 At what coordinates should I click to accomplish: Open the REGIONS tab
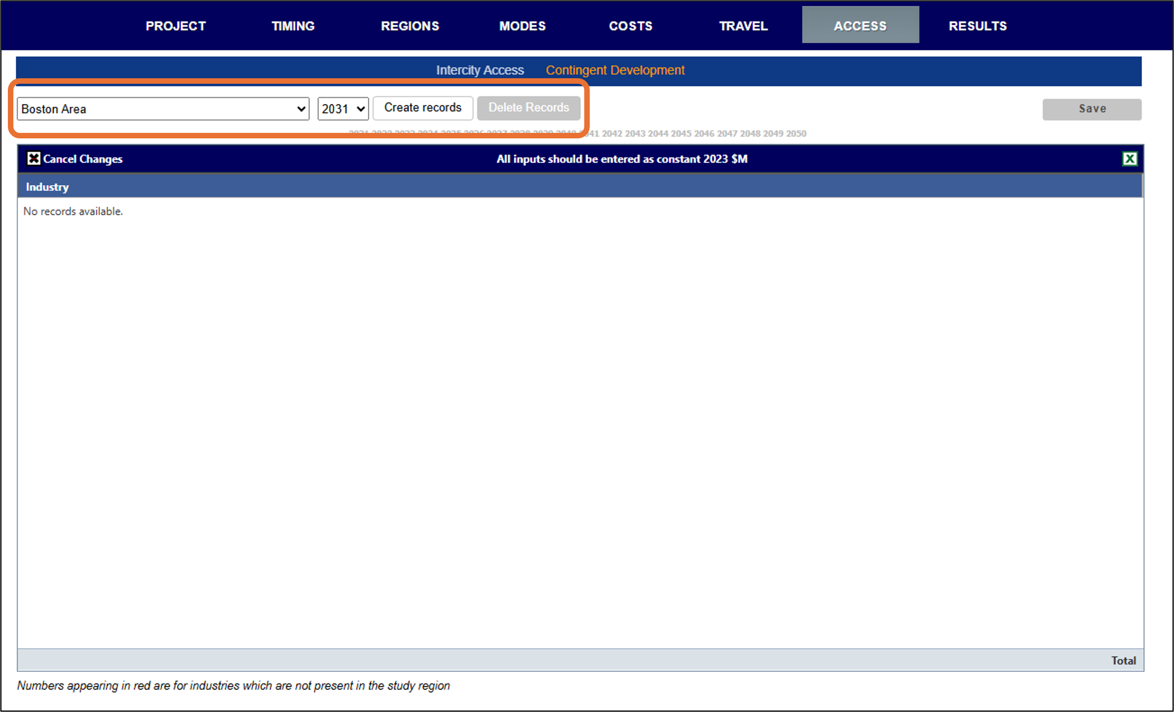pos(410,26)
